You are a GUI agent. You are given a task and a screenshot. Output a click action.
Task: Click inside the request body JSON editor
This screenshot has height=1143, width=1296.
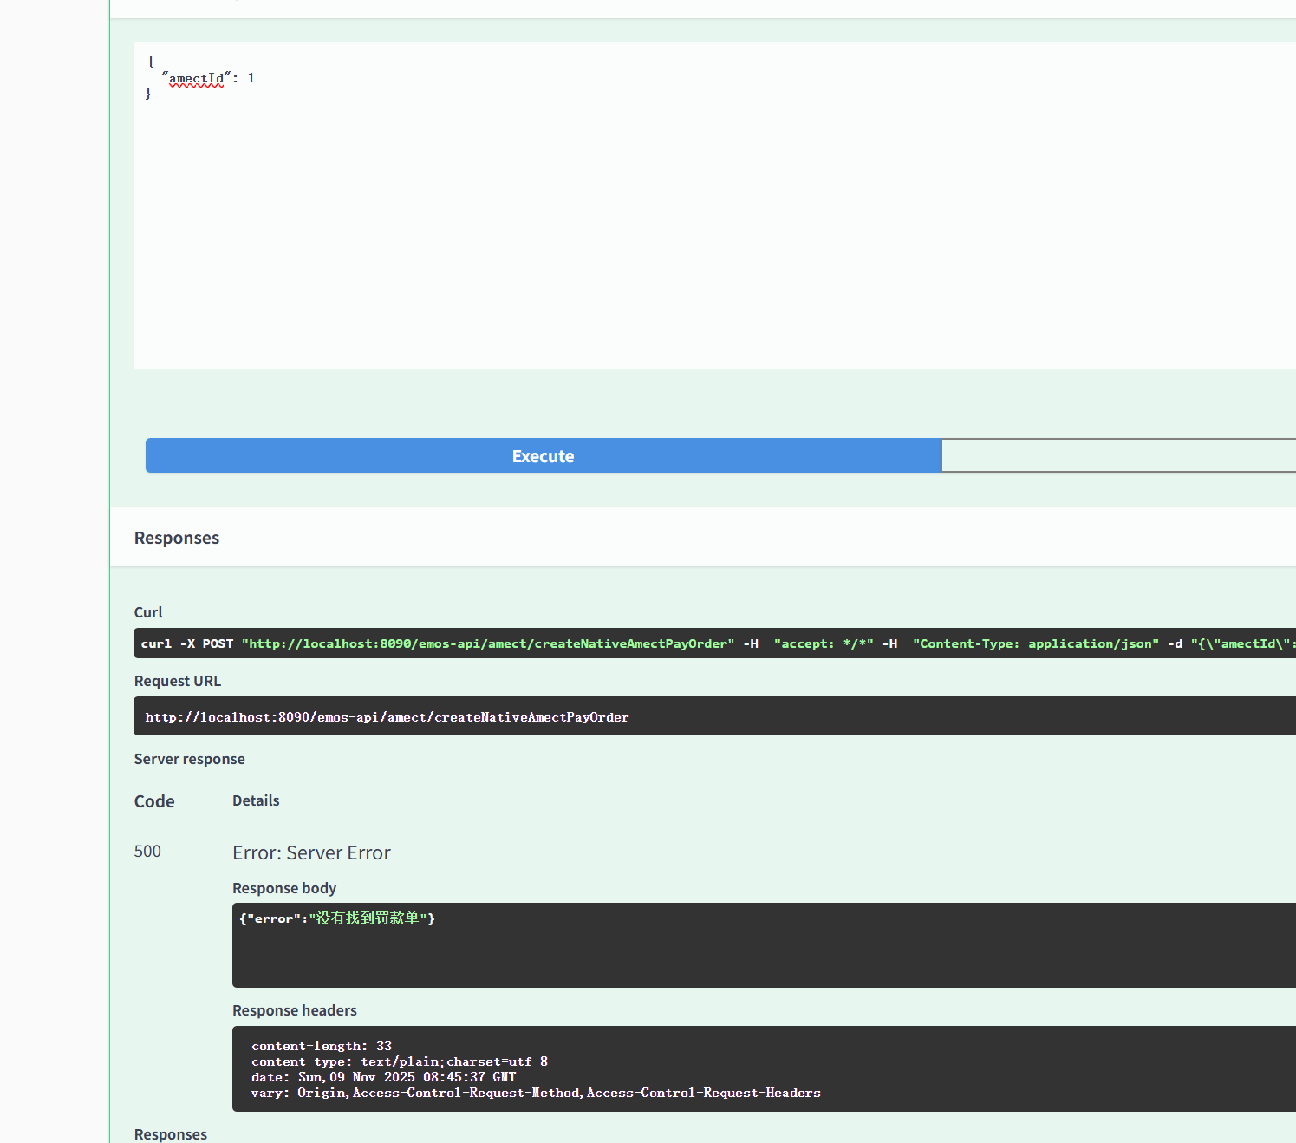click(x=714, y=206)
